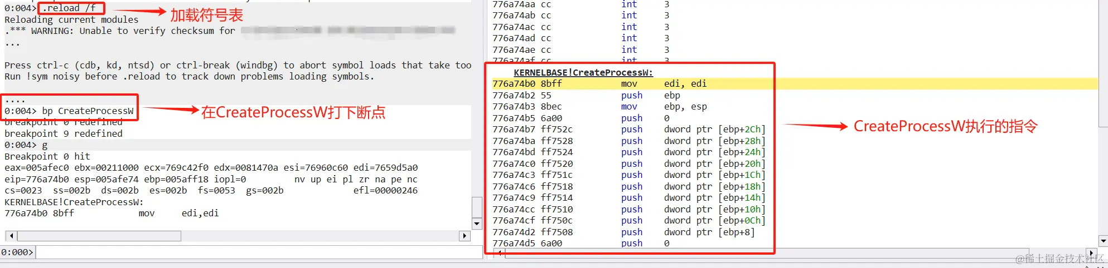
Task: Click '776a74b0 8bff mov edi,edi' in command output
Action: (x=112, y=214)
